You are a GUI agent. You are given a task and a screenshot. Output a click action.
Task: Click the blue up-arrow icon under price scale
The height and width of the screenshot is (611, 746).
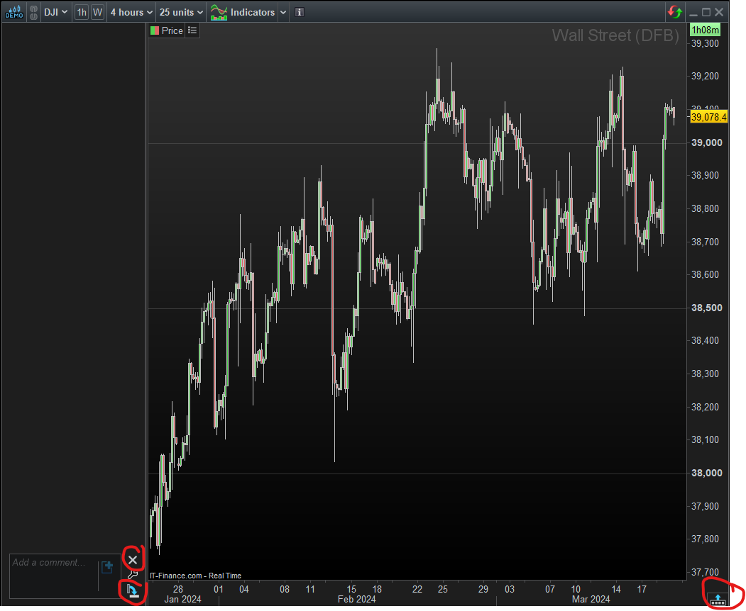(718, 600)
